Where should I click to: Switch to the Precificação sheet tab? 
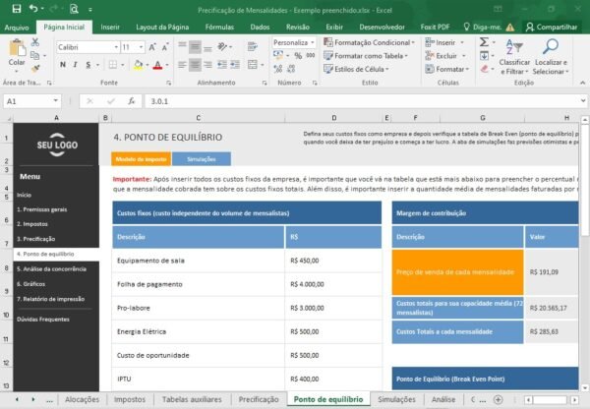point(259,399)
